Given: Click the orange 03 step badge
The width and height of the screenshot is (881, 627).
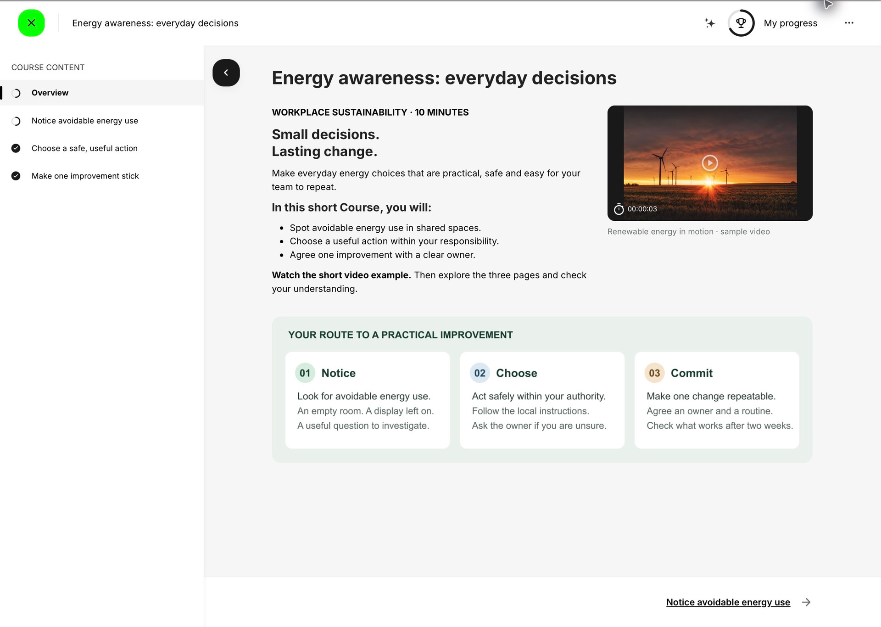Looking at the screenshot, I should (x=655, y=373).
